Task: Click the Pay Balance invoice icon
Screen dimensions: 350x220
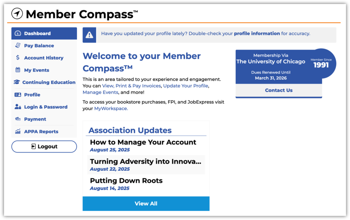Action: pyautogui.click(x=18, y=45)
